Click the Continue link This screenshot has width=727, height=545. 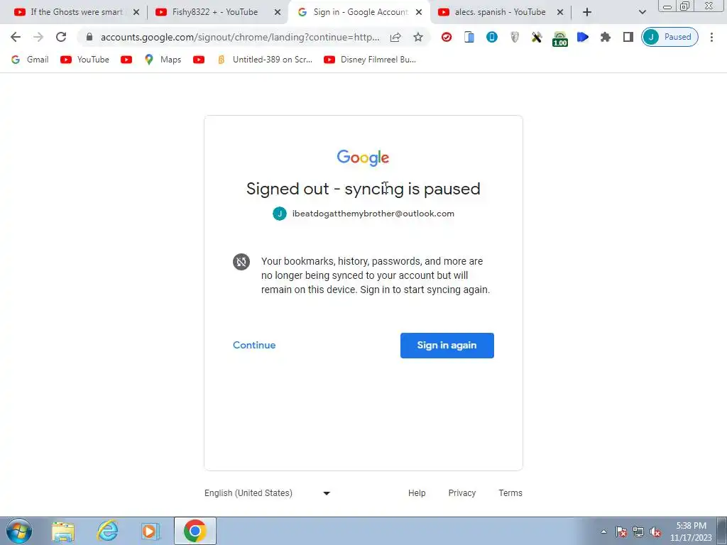coord(254,345)
